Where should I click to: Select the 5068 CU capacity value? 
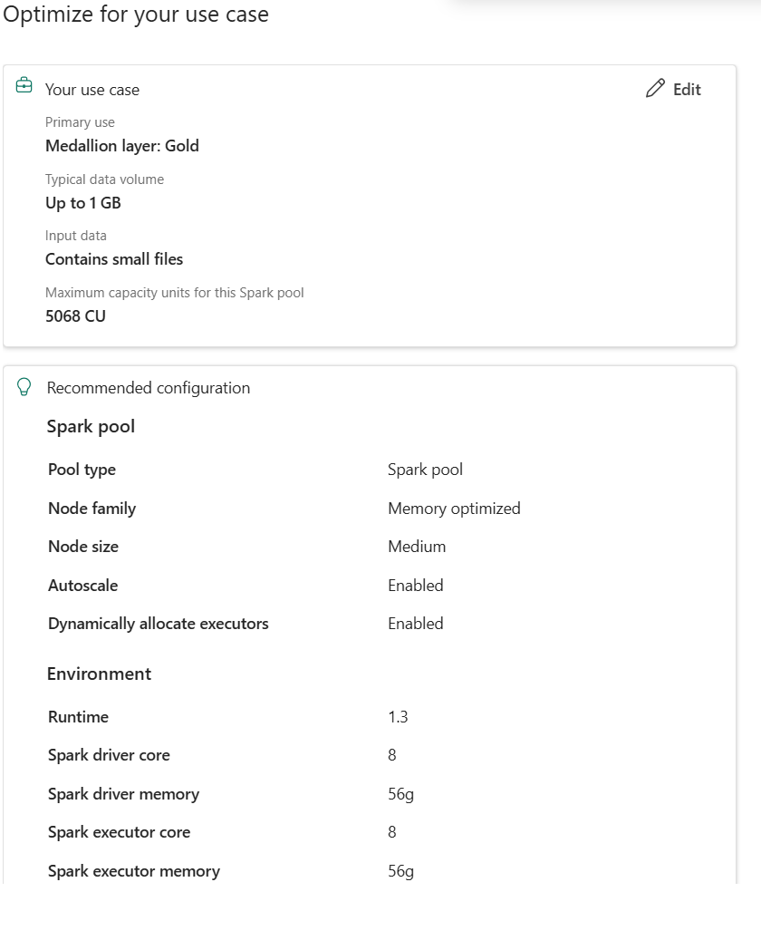[75, 316]
